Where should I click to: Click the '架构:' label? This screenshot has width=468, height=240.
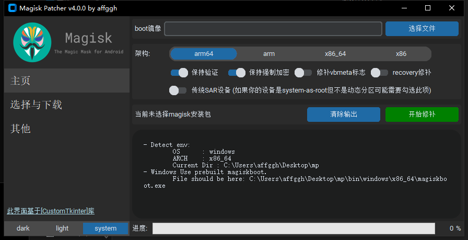[x=143, y=54]
